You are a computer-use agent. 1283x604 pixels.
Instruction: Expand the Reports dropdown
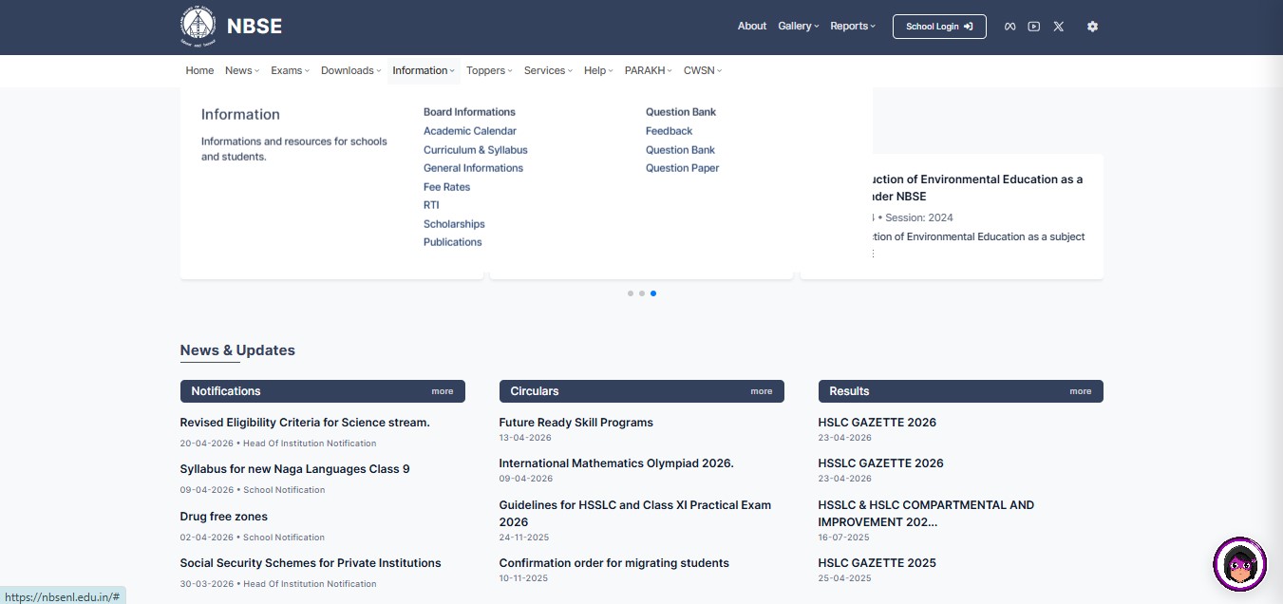[852, 27]
